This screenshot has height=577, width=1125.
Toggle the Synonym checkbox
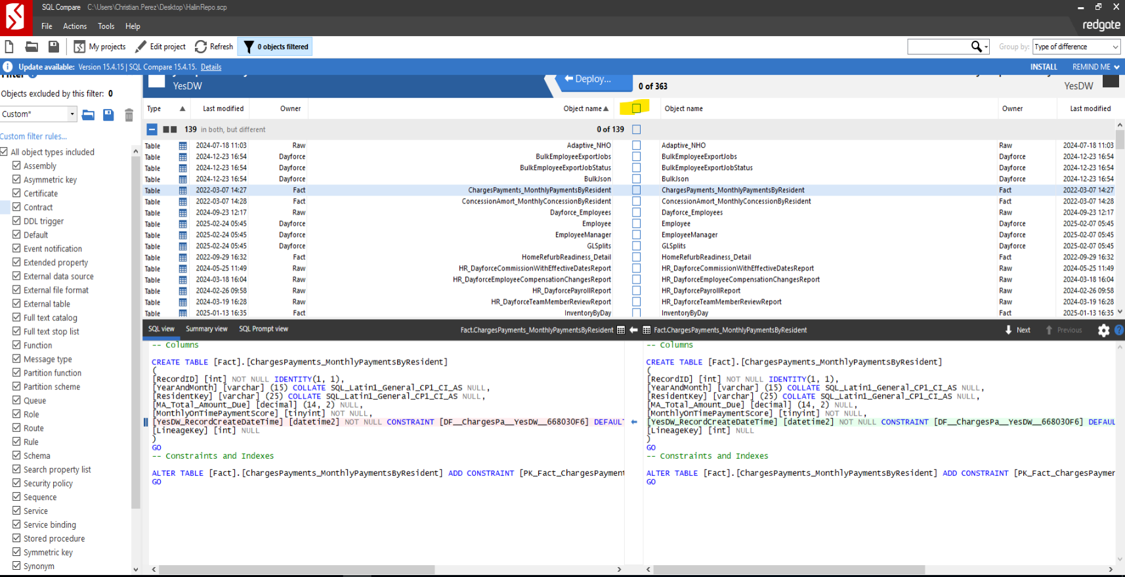point(16,565)
